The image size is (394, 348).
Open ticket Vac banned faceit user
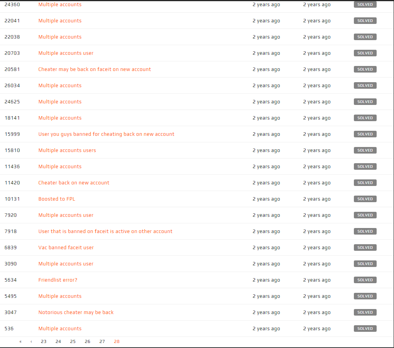tap(66, 247)
